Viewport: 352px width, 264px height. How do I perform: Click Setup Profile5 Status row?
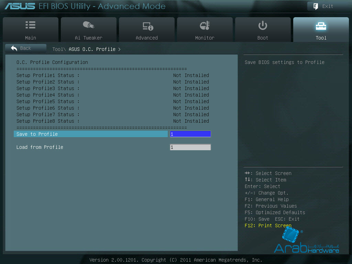click(x=113, y=101)
